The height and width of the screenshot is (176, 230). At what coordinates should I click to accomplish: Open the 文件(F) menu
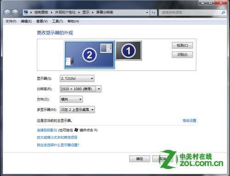[x=11, y=21]
